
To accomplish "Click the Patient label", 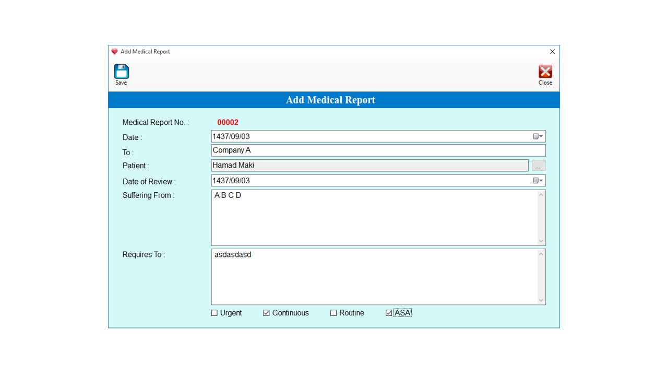I will tap(136, 166).
